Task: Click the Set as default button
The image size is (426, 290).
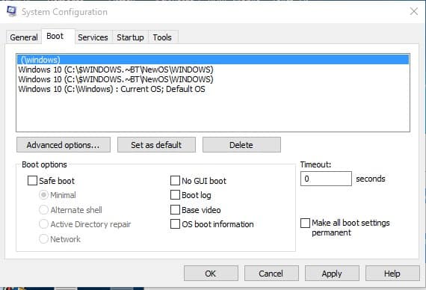Action: click(156, 145)
